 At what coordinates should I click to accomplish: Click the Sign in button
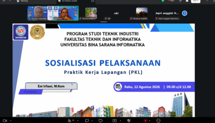(196, 1)
